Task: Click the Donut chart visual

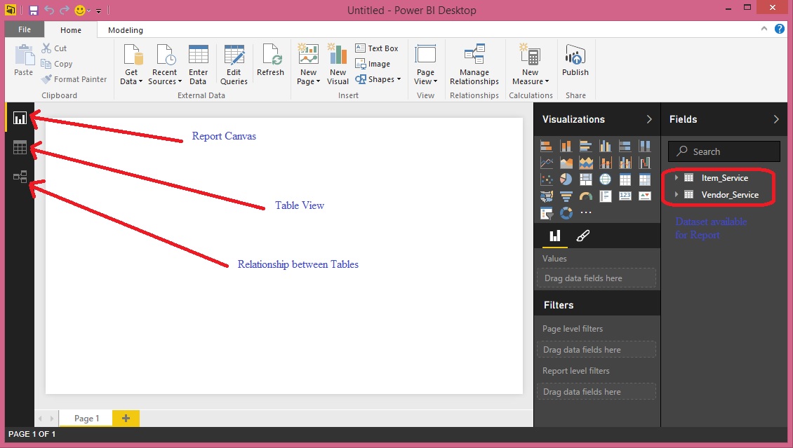Action: coord(566,212)
